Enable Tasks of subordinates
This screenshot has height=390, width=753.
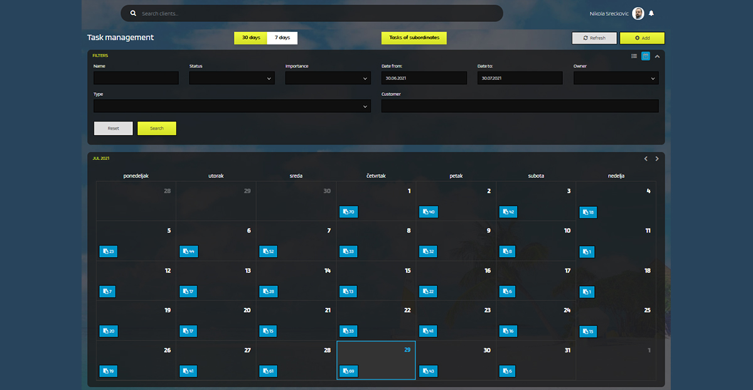414,38
